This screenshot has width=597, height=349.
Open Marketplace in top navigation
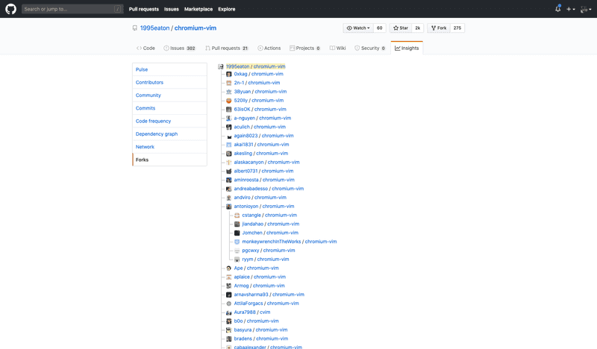click(x=199, y=9)
